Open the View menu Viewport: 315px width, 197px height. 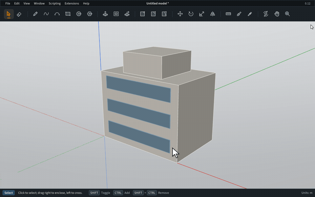pos(27,3)
